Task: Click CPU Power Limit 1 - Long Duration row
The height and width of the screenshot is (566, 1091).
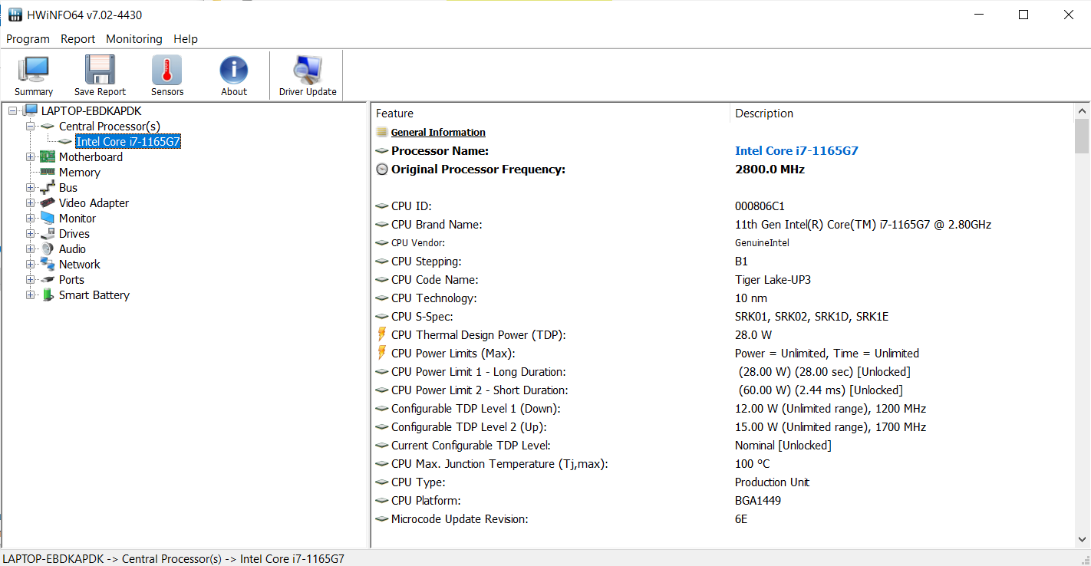Action: tap(722, 372)
